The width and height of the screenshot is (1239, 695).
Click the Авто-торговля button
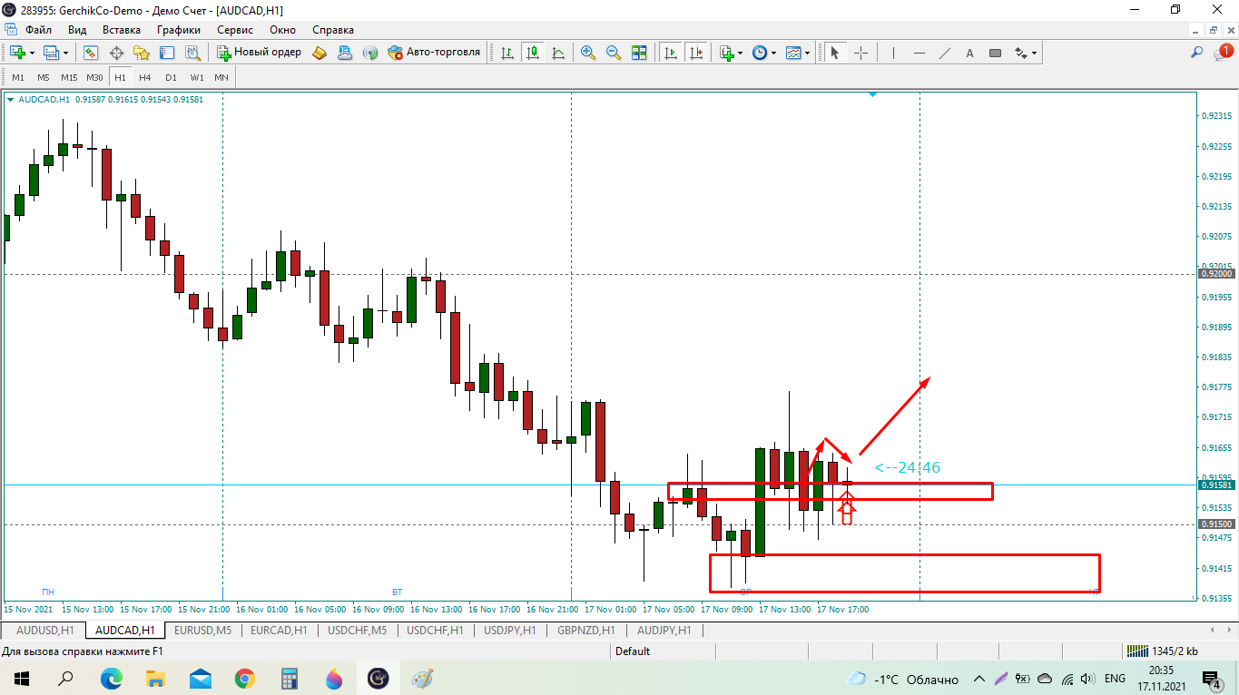coord(434,53)
